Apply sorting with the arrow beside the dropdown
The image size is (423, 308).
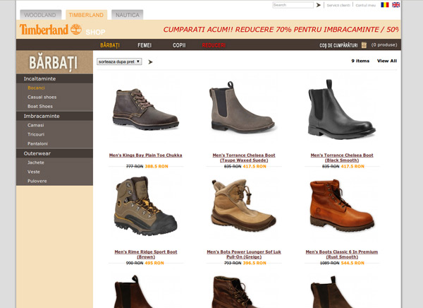[150, 62]
